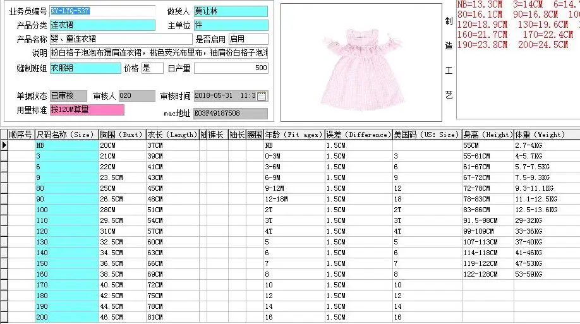Select size cell NB in the 尺码名称 column

[x=66, y=145]
